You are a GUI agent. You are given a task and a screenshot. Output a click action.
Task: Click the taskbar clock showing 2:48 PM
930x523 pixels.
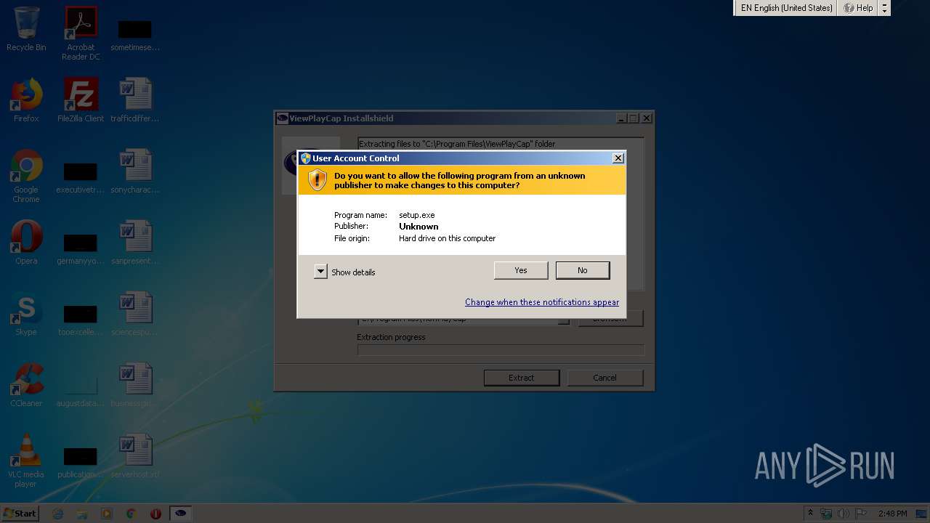coord(892,514)
